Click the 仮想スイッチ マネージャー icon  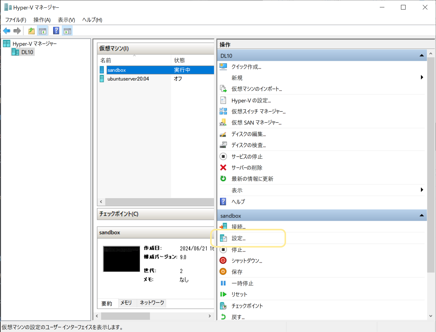pyautogui.click(x=223, y=111)
